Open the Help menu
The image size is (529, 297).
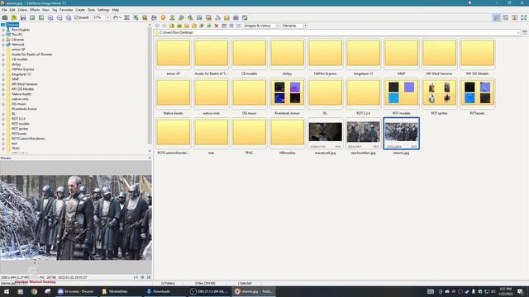[x=116, y=10]
